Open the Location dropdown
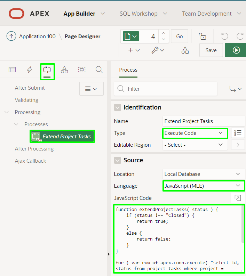Screen dimensions: 246x276 (x=204, y=174)
